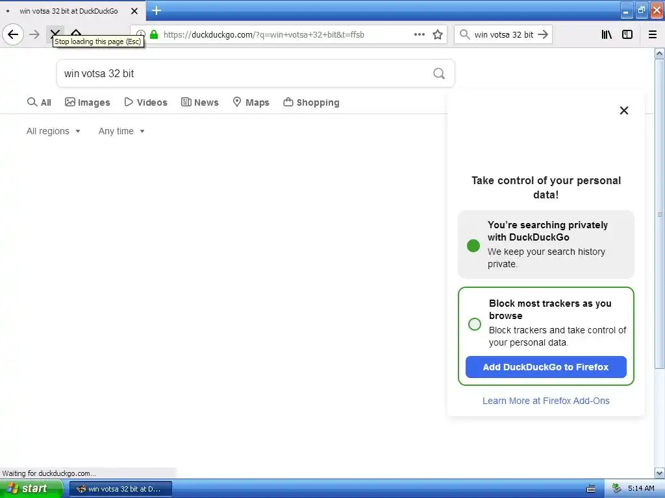Viewport: 665px width, 498px height.
Task: Click the vertical scrollbar thumb
Action: point(660,214)
